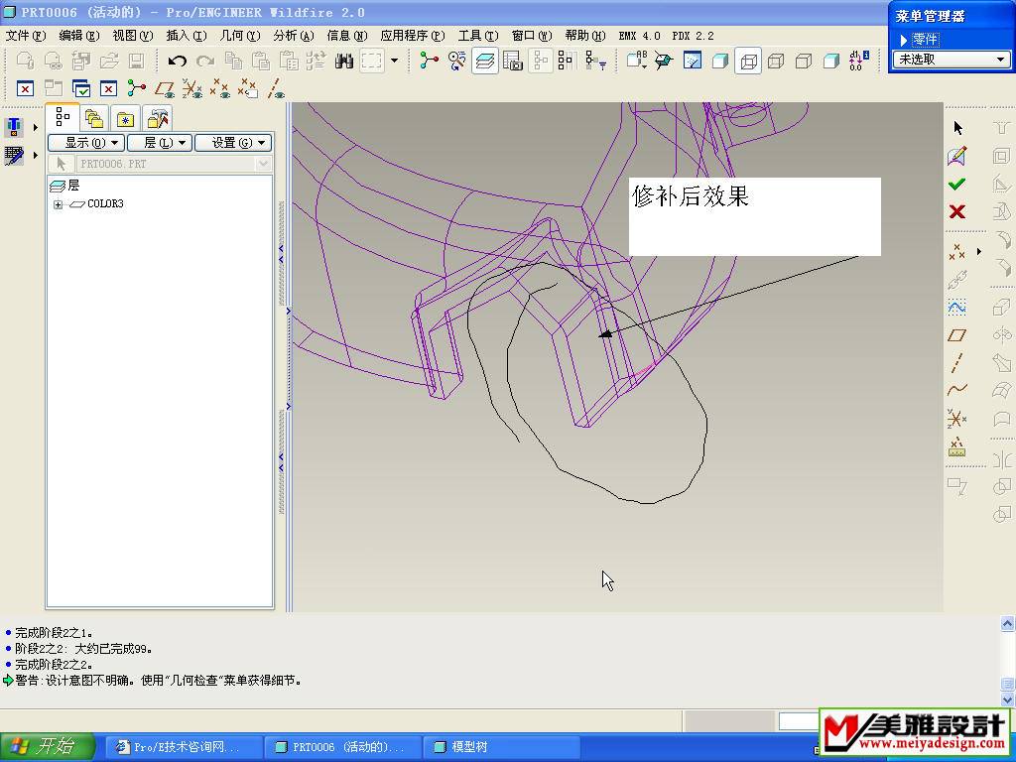This screenshot has height=762, width=1016.
Task: Open the 未选取 selection filter dropdown
Action: pyautogui.click(x=952, y=60)
